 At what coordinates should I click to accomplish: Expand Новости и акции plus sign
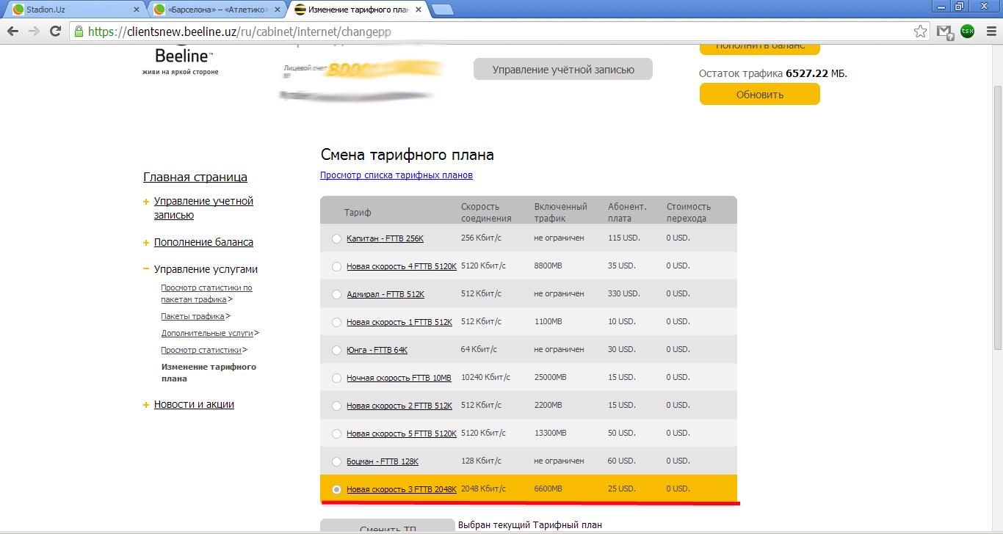coord(146,405)
